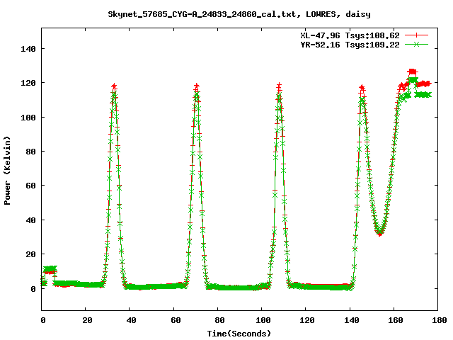This screenshot has height=340, width=453.
Task: Click the peak of the first pulse near 33 seconds
Action: [x=114, y=86]
